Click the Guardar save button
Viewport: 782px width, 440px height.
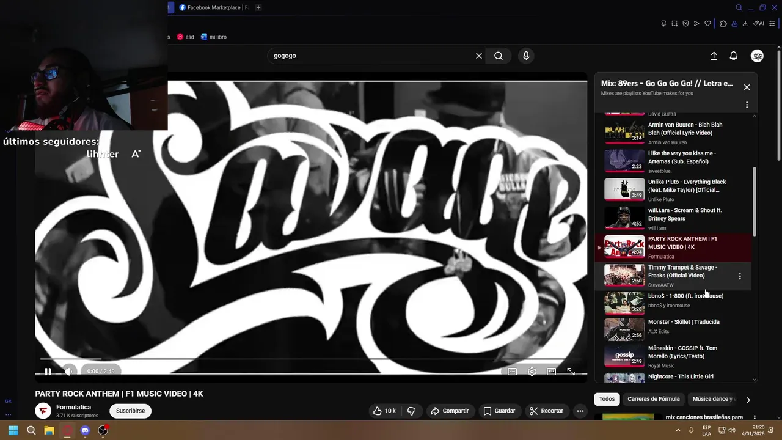pyautogui.click(x=499, y=411)
